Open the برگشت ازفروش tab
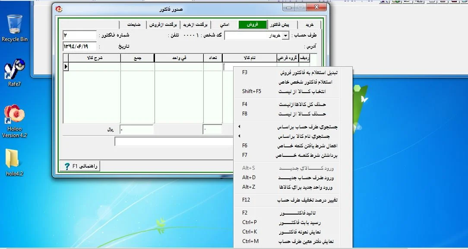The image size is (468, 249). click(x=163, y=25)
